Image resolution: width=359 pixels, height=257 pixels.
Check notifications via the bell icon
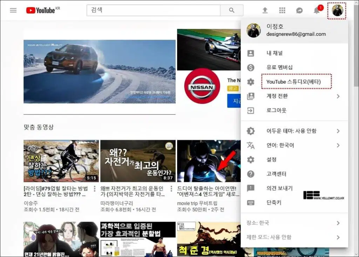(317, 10)
